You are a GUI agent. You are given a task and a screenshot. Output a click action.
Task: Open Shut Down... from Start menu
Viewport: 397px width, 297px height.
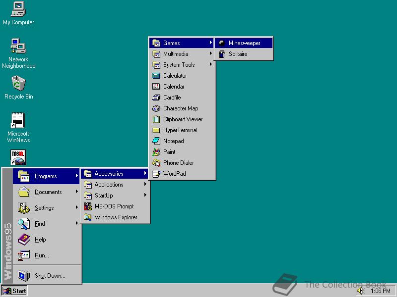pos(47,276)
